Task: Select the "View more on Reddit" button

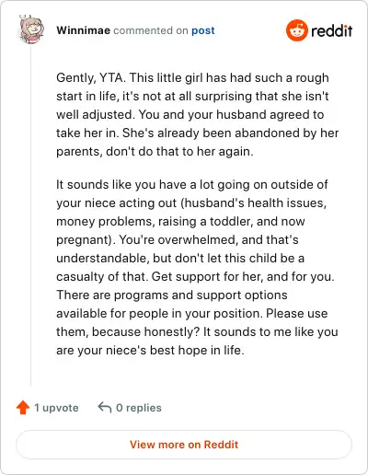Action: coord(184,445)
